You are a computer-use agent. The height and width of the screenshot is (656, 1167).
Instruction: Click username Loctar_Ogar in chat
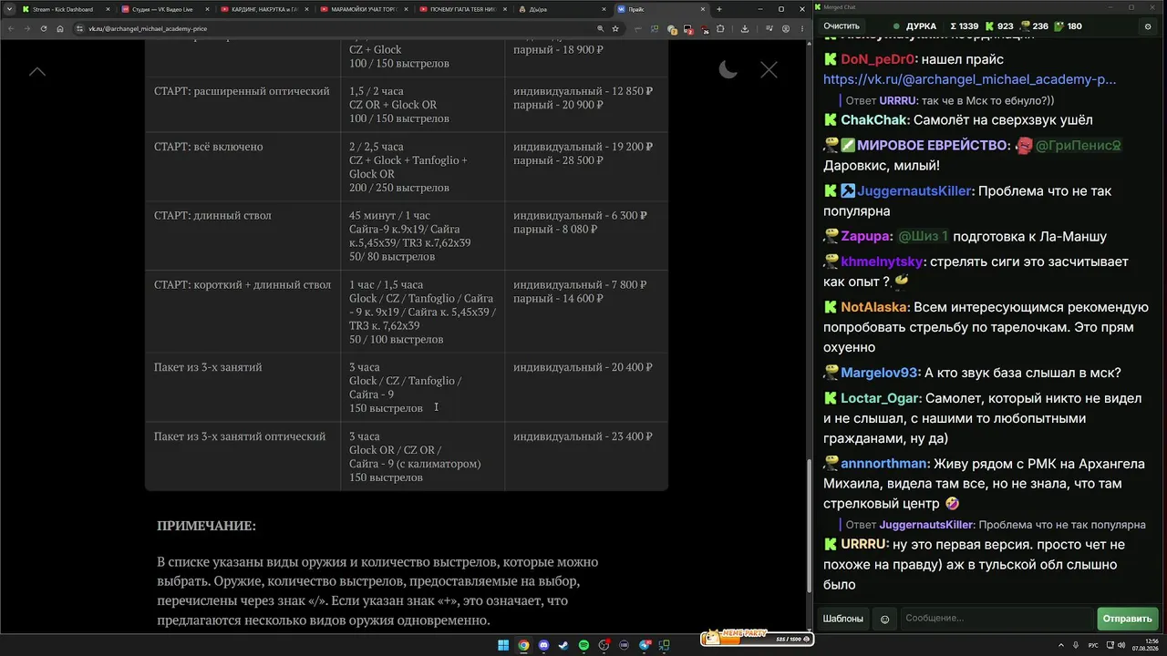[x=880, y=399]
